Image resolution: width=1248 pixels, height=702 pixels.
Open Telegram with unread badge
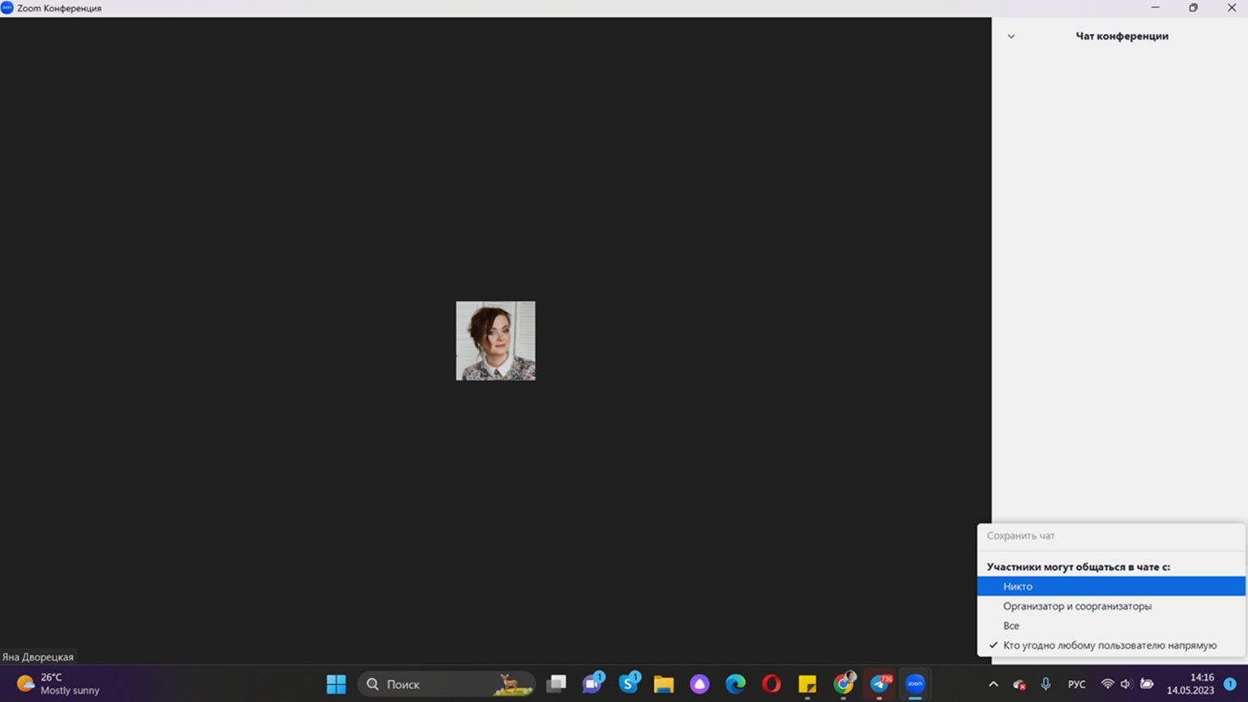879,684
